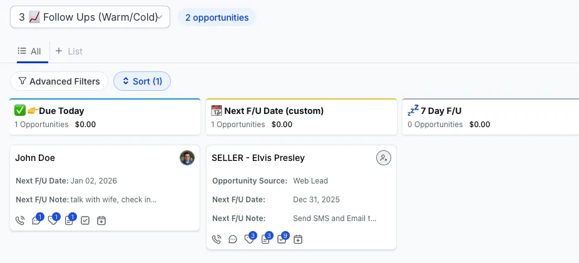Click tags icon on Elvis Presley card
Screen dimensions: 579x263
click(249, 239)
